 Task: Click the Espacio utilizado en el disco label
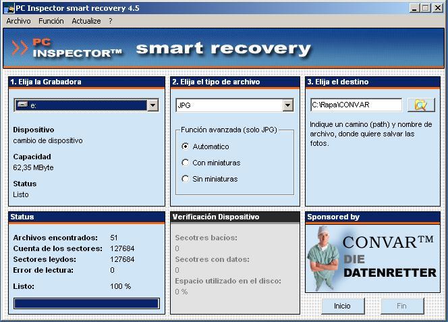[228, 281]
